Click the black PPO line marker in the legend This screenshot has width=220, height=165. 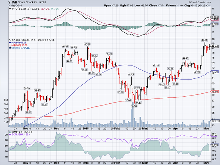[10, 9]
